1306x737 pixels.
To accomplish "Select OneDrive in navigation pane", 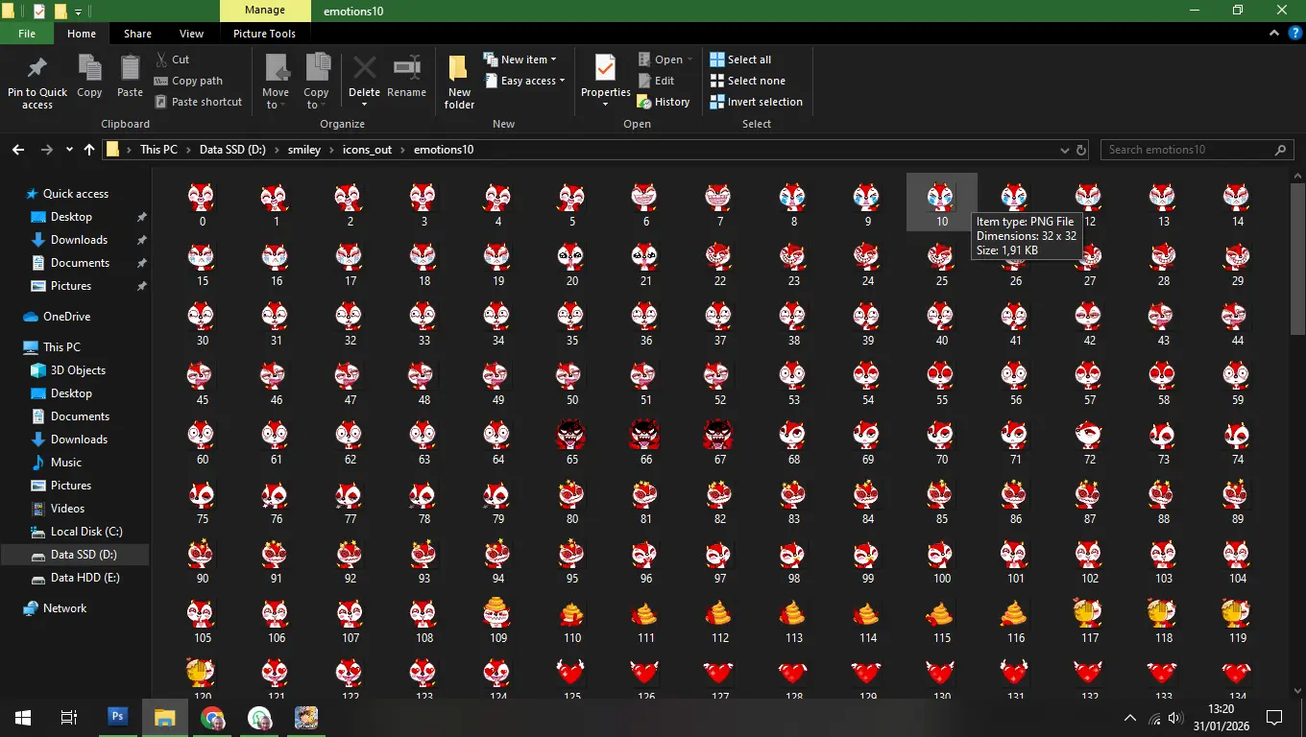I will tap(66, 317).
